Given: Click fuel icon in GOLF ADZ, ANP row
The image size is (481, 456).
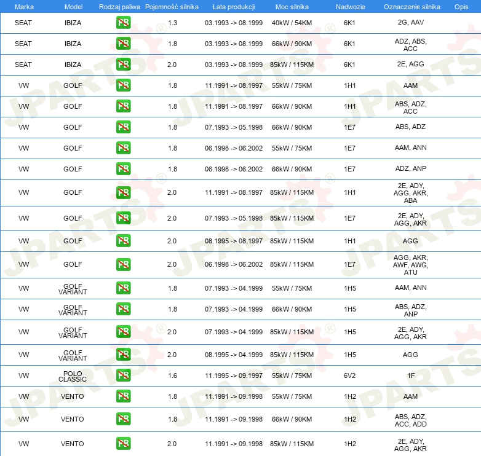Looking at the screenshot, I should (x=123, y=168).
